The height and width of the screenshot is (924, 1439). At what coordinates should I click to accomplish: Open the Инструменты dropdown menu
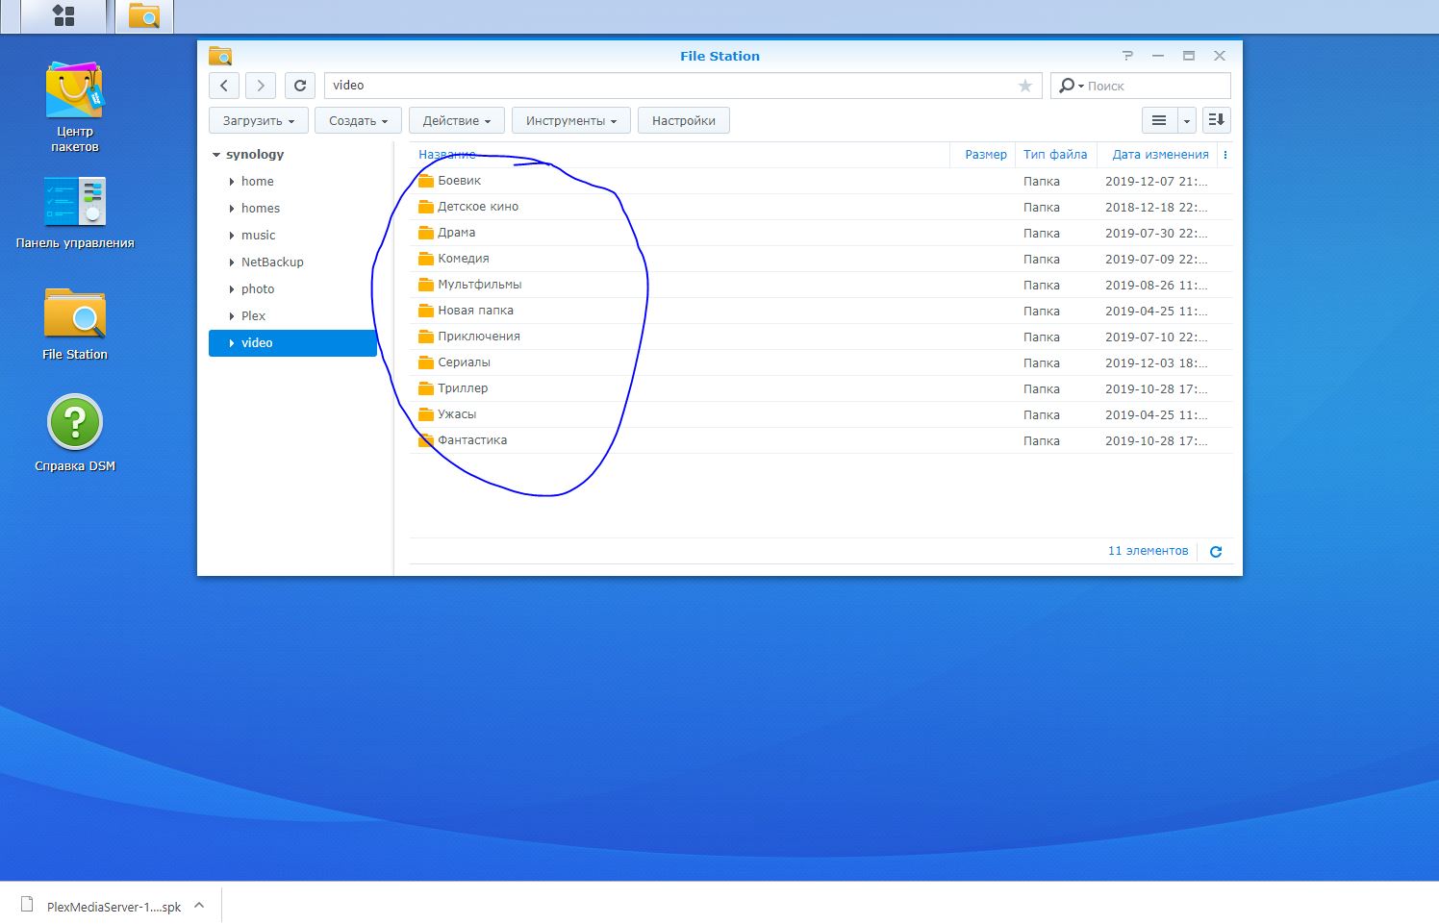coord(571,120)
